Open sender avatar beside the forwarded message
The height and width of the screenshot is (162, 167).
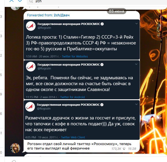click(x=15, y=148)
